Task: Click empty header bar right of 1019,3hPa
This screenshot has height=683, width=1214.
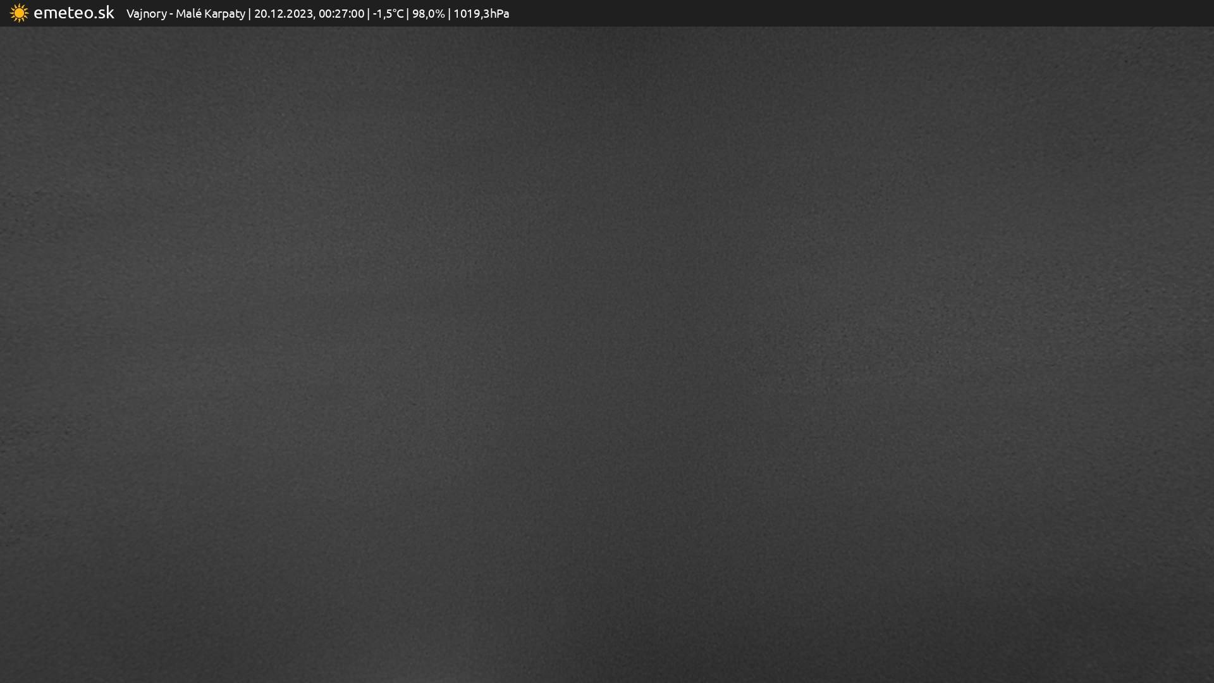Action: pyautogui.click(x=822, y=13)
